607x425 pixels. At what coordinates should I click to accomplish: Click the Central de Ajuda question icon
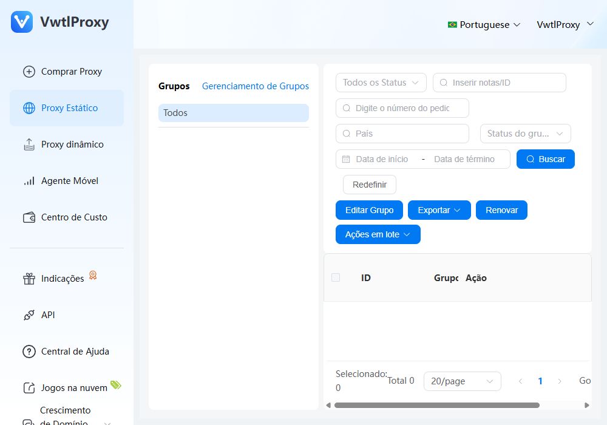pyautogui.click(x=29, y=352)
